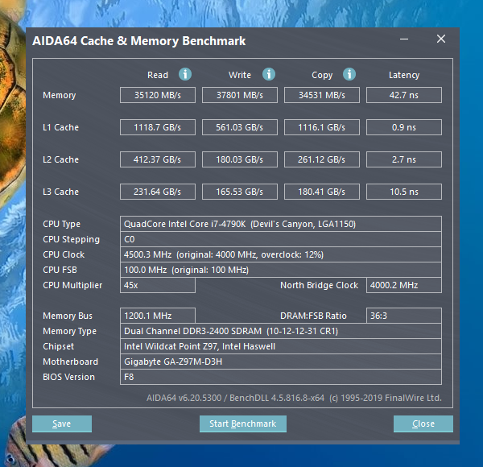The height and width of the screenshot is (467, 483).
Task: Select L2 Cache Write value 180.03 GB/s
Action: pyautogui.click(x=240, y=159)
